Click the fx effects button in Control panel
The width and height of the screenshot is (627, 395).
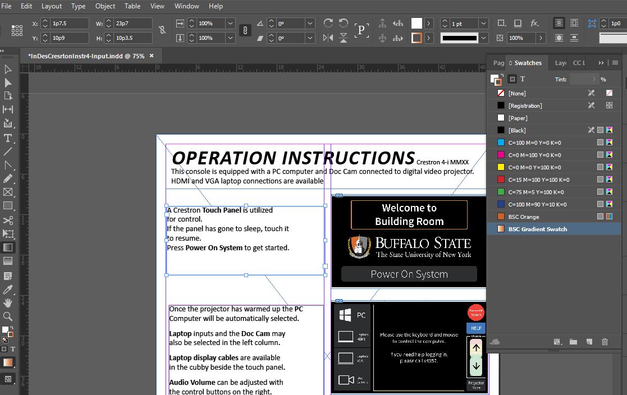pyautogui.click(x=534, y=24)
